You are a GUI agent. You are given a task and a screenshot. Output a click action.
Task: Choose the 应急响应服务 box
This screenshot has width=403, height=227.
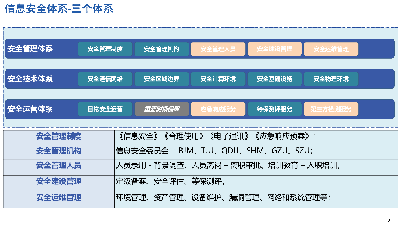click(x=218, y=109)
